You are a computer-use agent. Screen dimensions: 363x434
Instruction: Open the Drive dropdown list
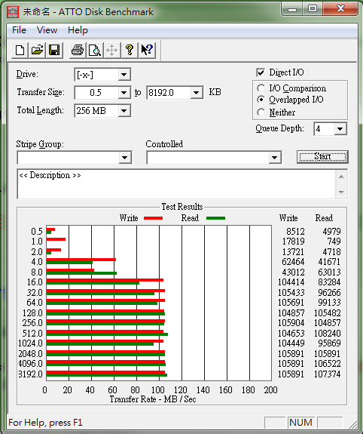click(x=124, y=75)
